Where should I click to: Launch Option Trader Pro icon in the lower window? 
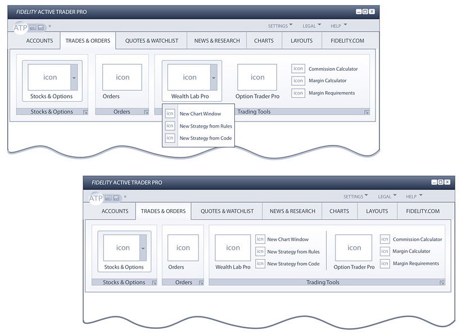(354, 248)
